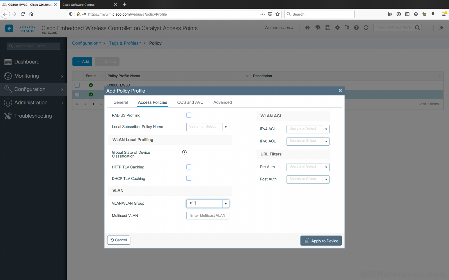Open settings gear icon in header
The image size is (449, 280).
click(x=337, y=27)
